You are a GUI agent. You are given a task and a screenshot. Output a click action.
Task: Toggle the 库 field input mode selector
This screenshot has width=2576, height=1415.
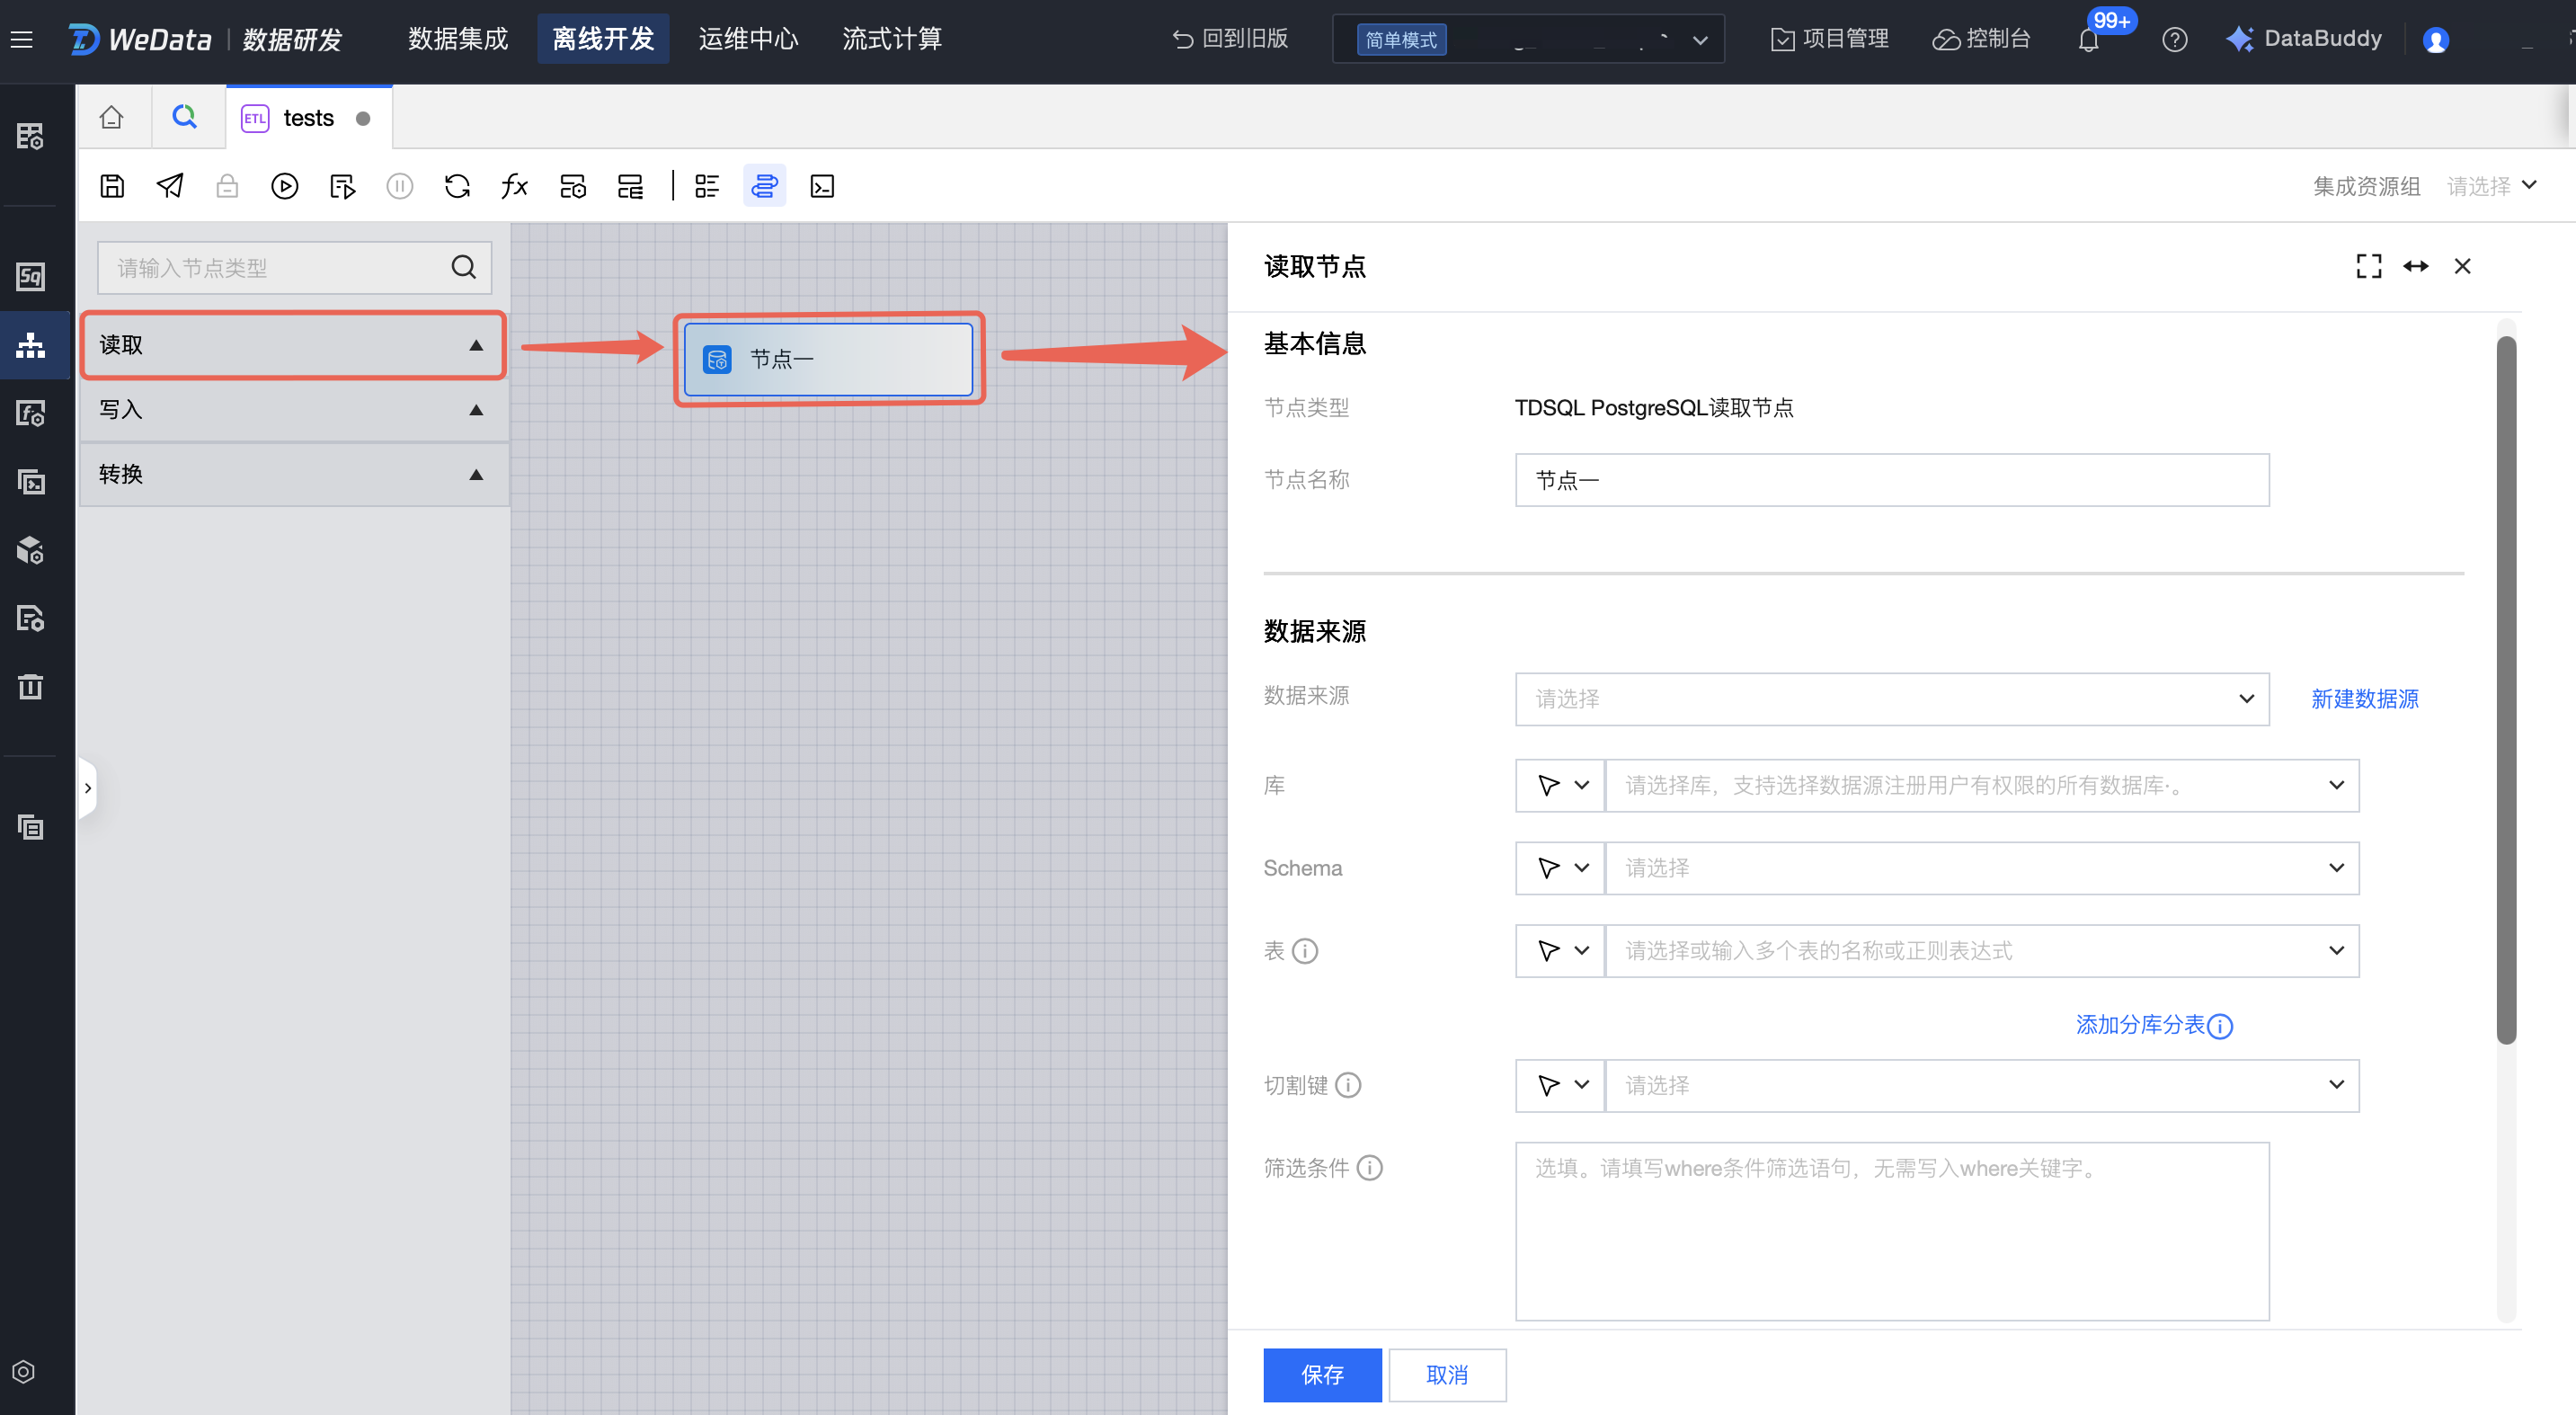1561,785
